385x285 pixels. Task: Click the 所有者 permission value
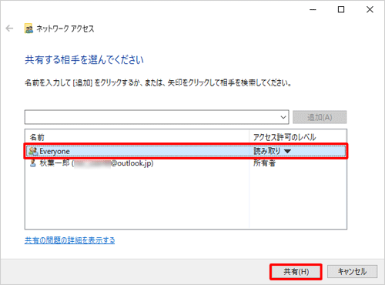264,163
